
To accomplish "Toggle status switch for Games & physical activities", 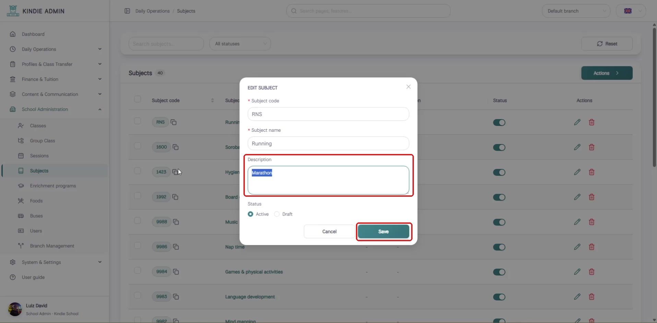I will [499, 272].
